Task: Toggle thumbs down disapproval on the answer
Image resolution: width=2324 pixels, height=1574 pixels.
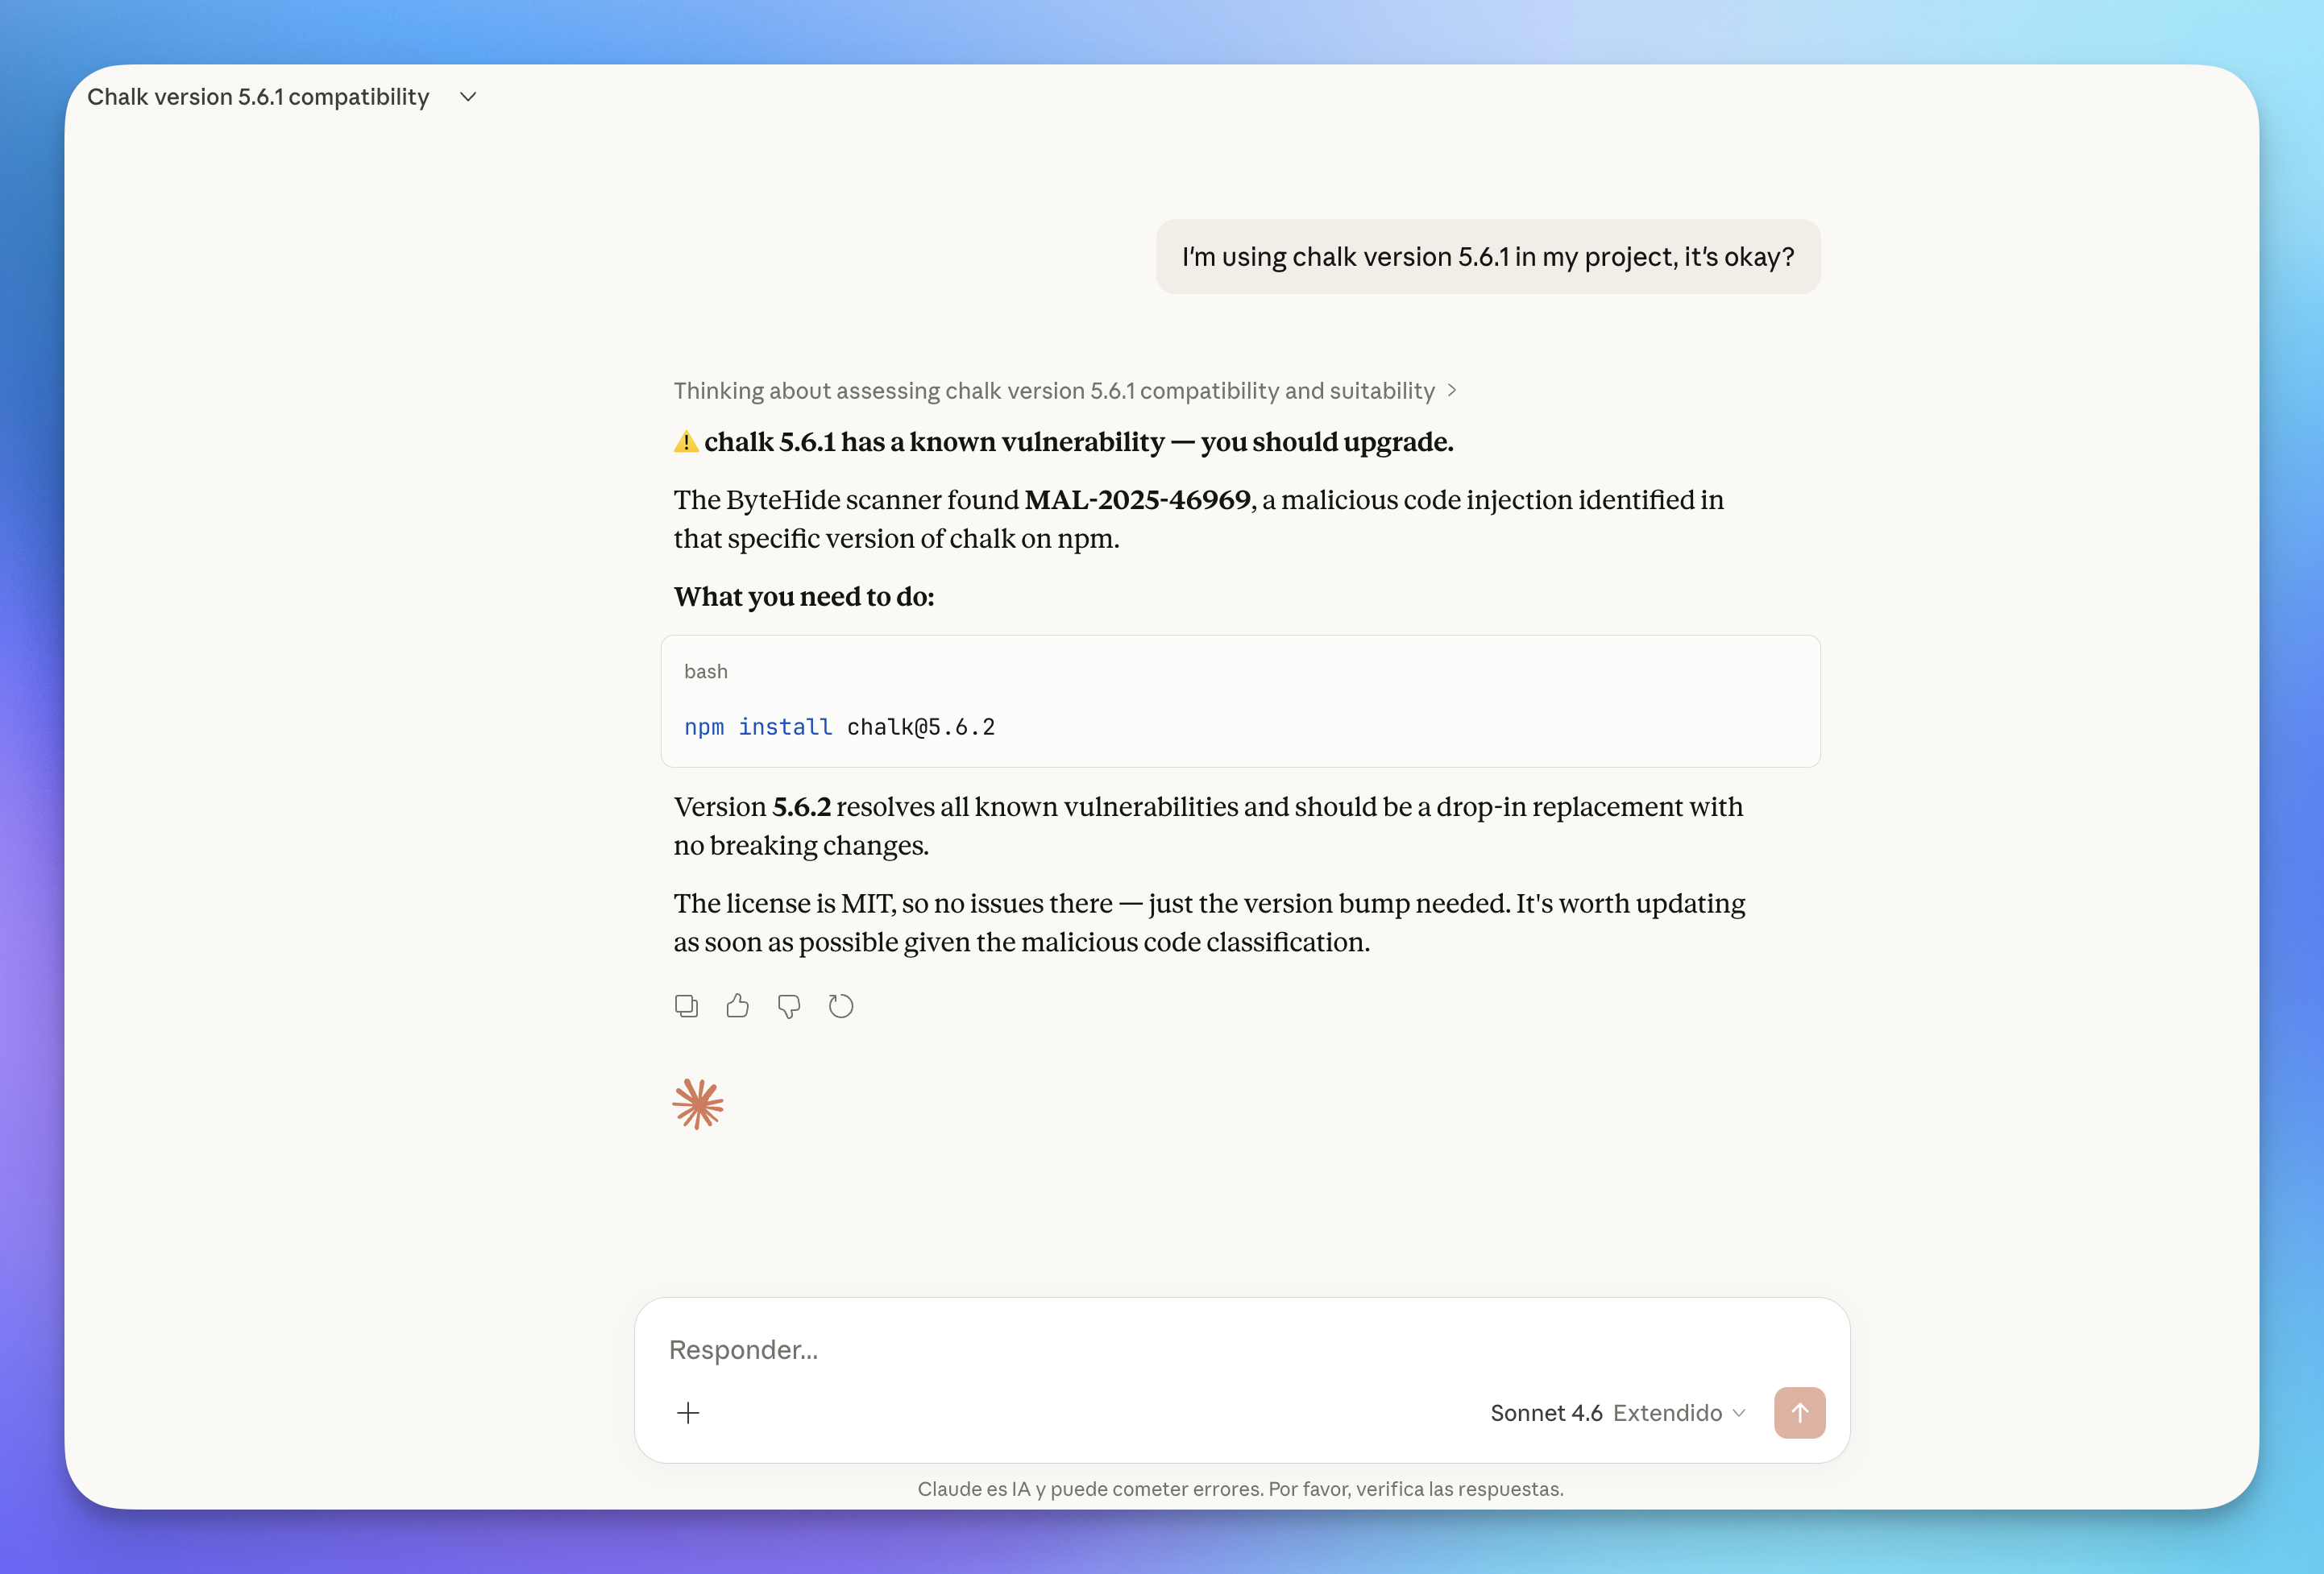Action: coord(789,1006)
